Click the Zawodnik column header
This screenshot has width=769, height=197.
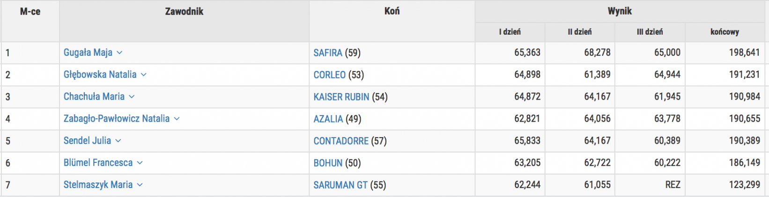(184, 12)
